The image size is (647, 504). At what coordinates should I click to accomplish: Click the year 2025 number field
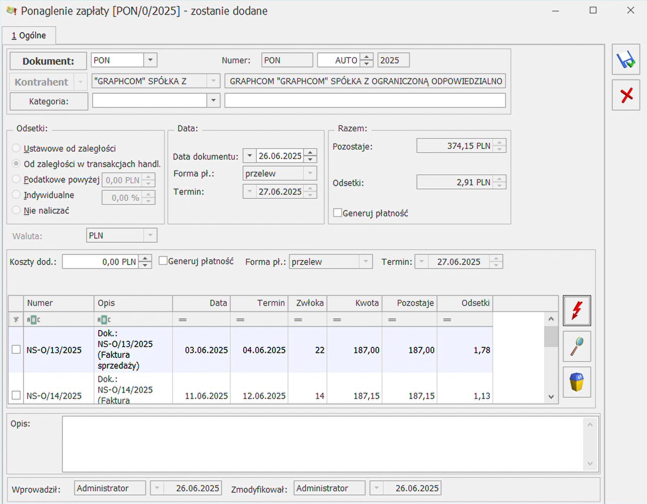[x=393, y=60]
